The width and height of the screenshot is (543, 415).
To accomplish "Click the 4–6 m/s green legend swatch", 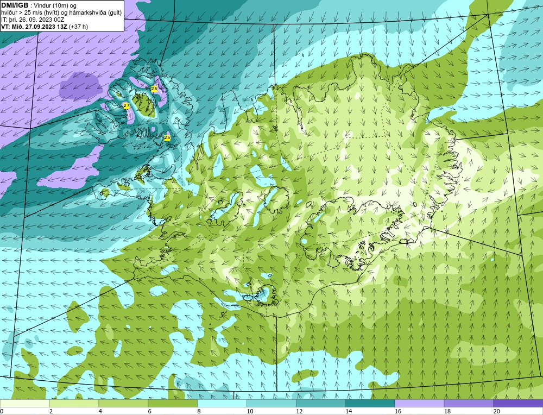I will 123,403.
